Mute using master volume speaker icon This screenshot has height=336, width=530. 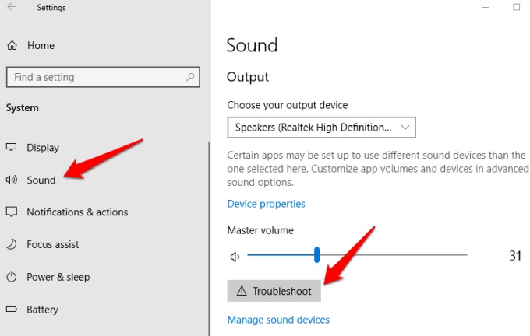click(x=234, y=255)
